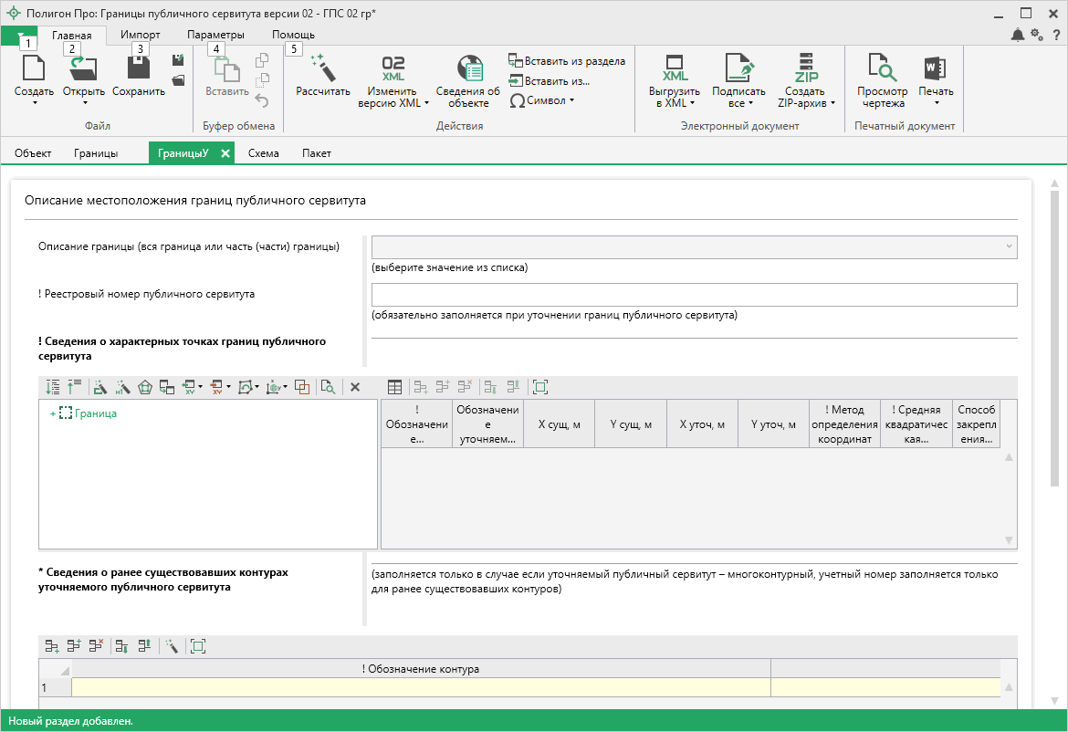The width and height of the screenshot is (1068, 732).
Task: Open the Схема section tab
Action: pyautogui.click(x=263, y=153)
